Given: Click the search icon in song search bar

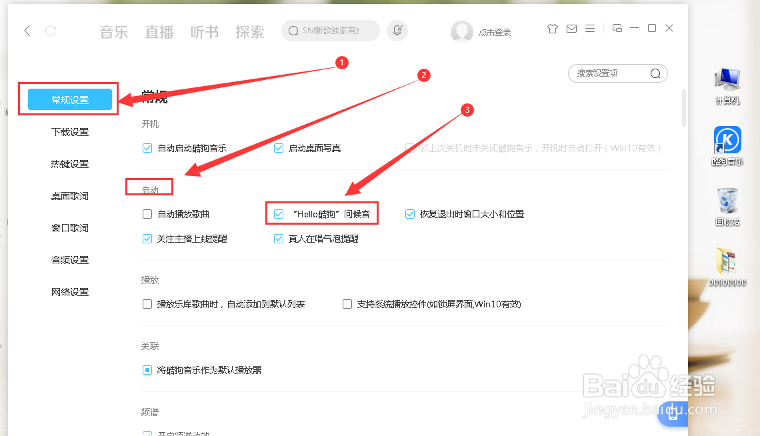Looking at the screenshot, I should point(293,31).
